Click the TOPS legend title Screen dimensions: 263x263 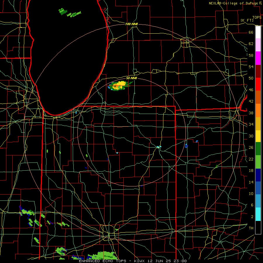tap(257, 18)
